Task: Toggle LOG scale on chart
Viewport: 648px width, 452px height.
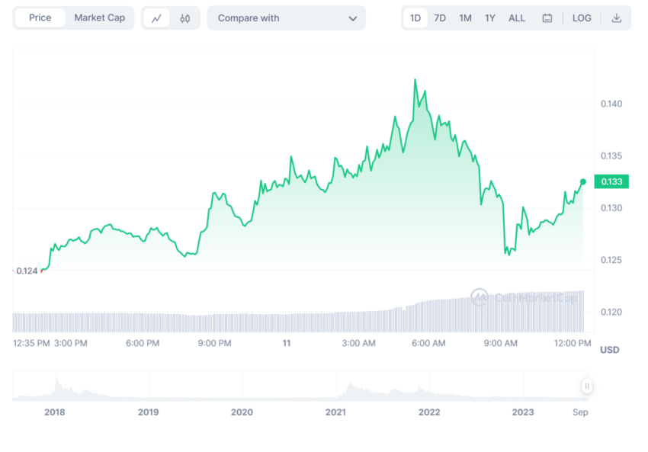Action: 581,18
